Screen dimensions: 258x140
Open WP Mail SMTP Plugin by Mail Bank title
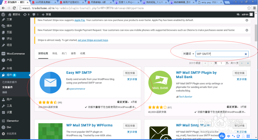[x=196, y=75]
